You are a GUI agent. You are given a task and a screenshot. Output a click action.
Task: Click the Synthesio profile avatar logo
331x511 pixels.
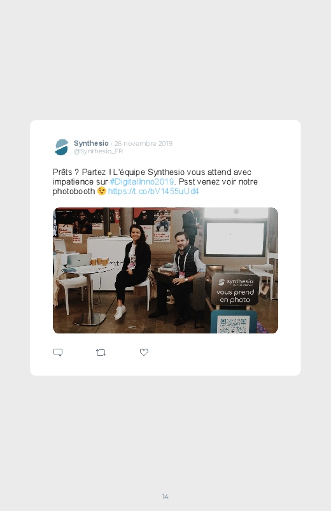[x=62, y=147]
